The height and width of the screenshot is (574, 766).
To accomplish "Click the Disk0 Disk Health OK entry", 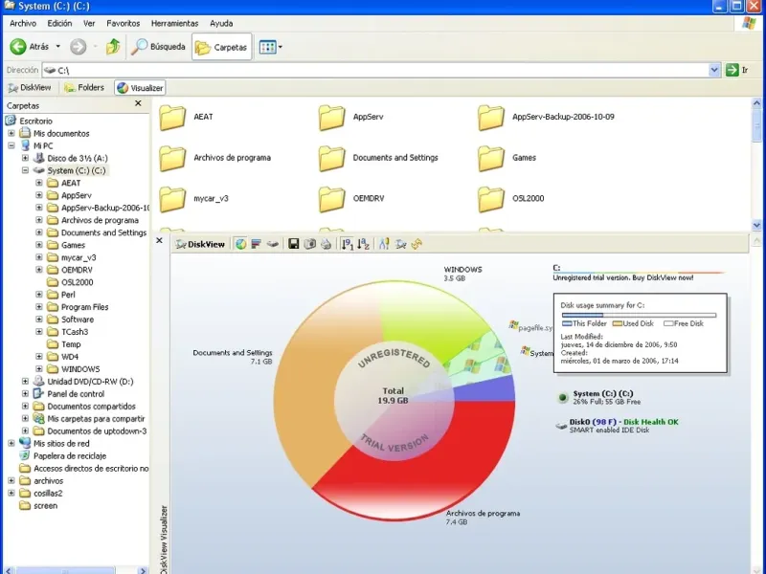I will (617, 426).
